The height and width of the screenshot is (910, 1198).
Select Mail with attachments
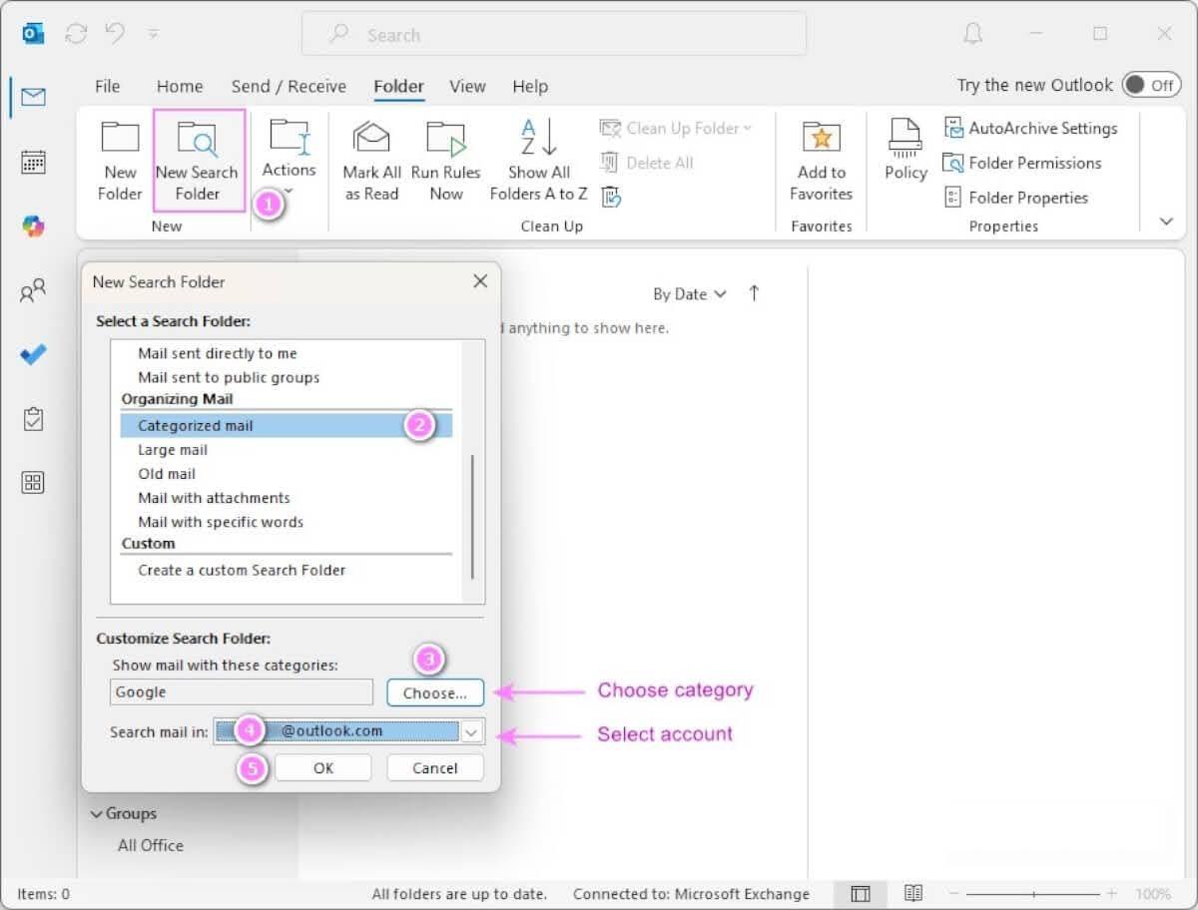point(285,498)
